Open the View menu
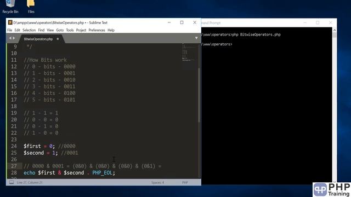 tap(50, 30)
